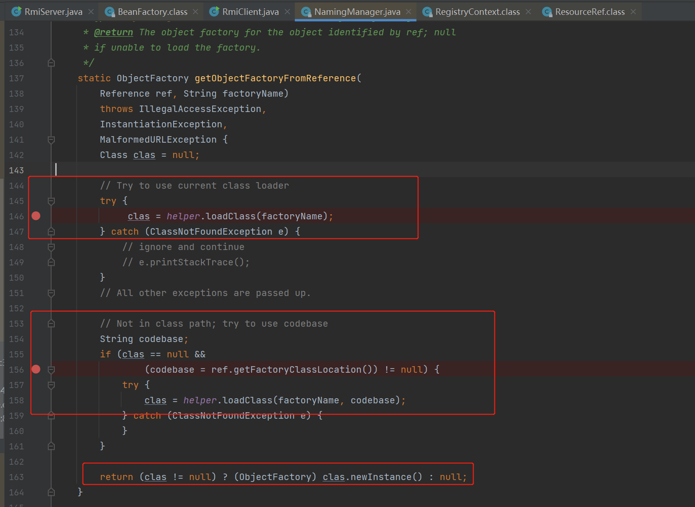Toggle the fold marker on line 149
The width and height of the screenshot is (695, 507).
click(52, 262)
